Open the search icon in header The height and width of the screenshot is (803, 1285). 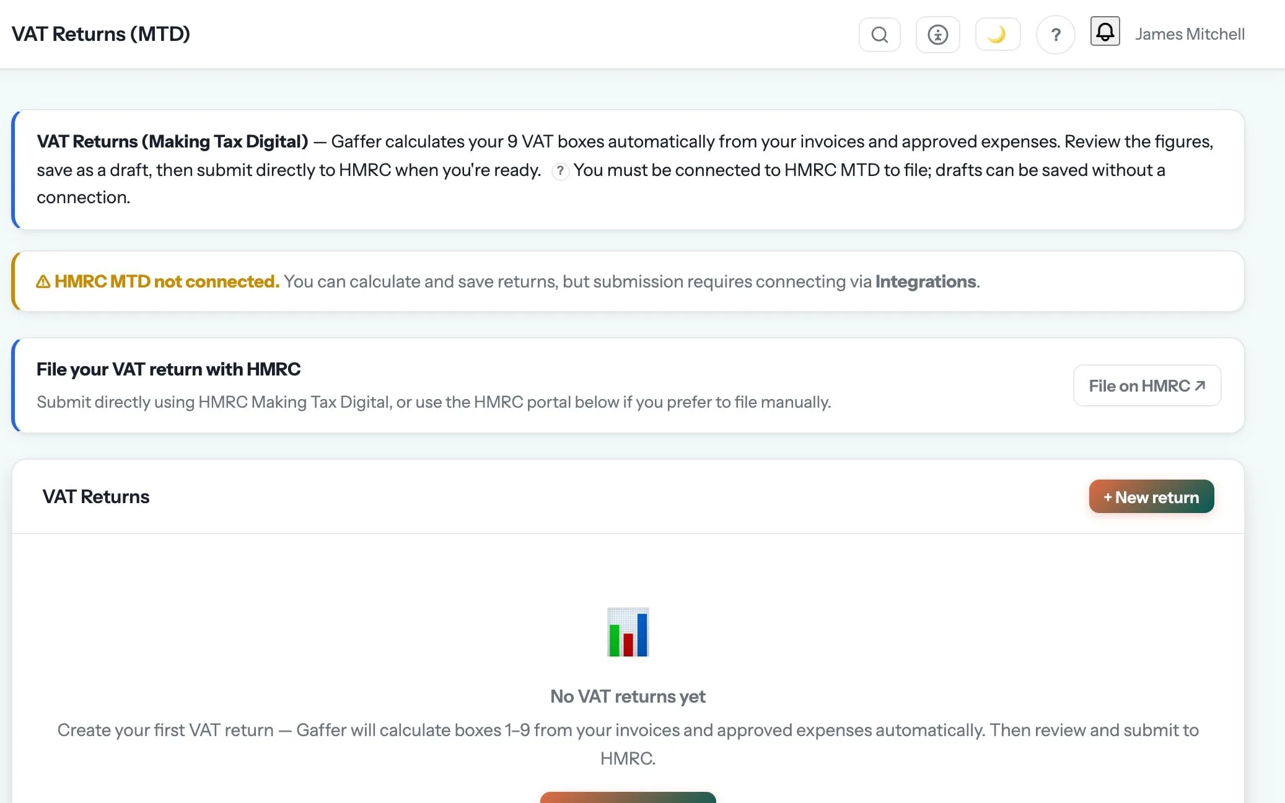pos(879,35)
